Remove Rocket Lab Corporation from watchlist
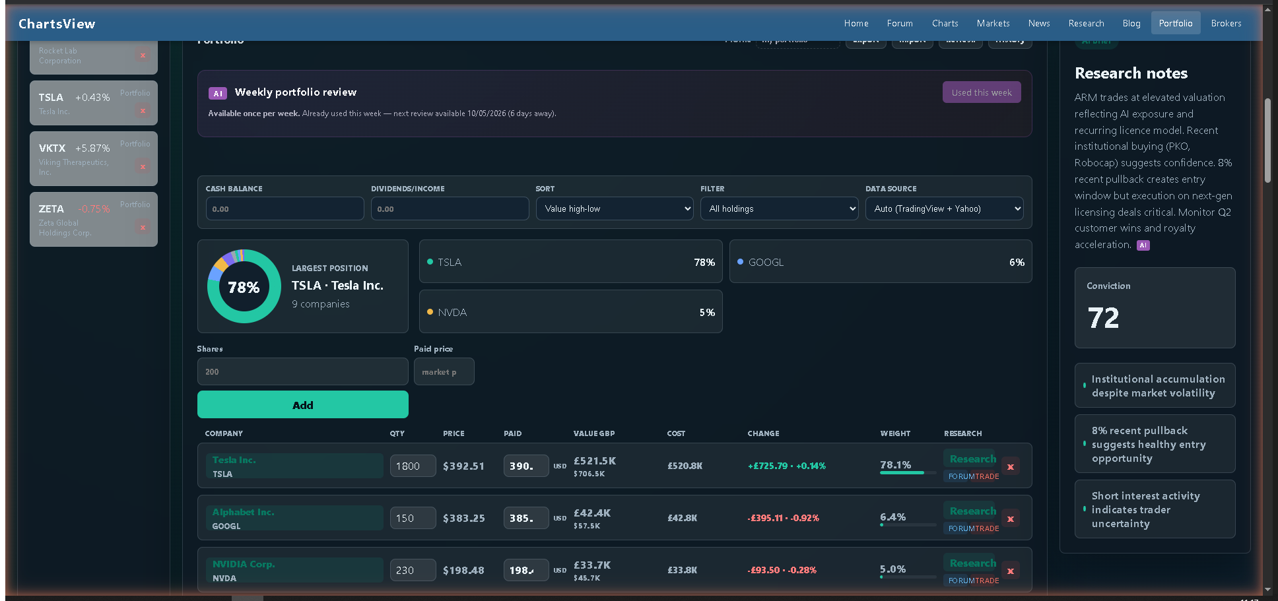Viewport: 1278px width, 601px height. click(143, 55)
